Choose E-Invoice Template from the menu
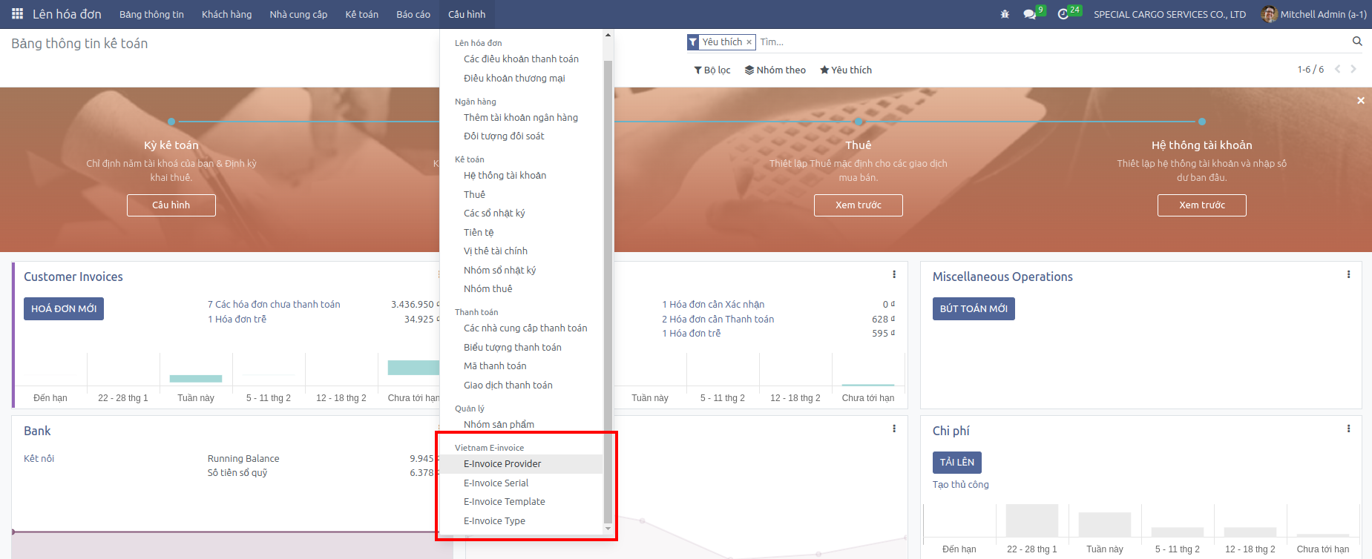This screenshot has width=1372, height=559. point(504,502)
